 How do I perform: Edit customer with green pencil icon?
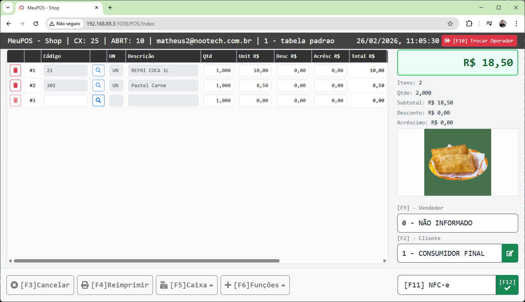510,254
